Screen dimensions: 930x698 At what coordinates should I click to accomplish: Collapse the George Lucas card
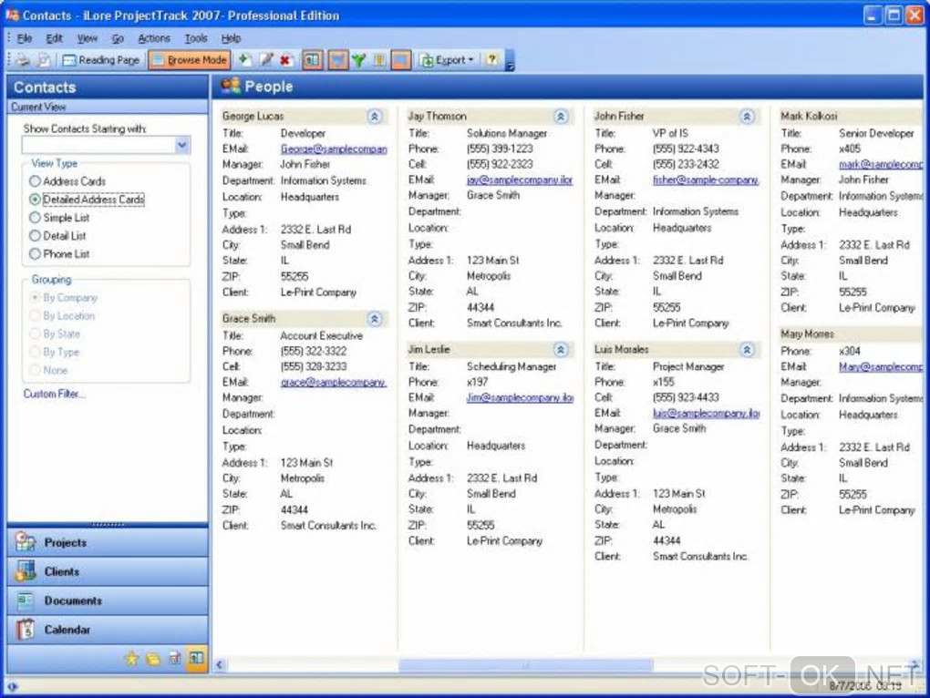coord(374,117)
